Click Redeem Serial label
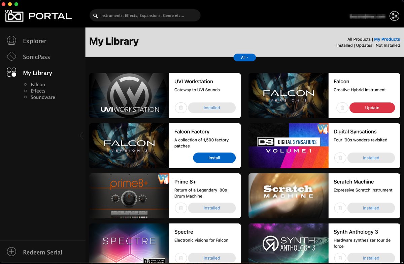This screenshot has width=404, height=264. point(42,252)
